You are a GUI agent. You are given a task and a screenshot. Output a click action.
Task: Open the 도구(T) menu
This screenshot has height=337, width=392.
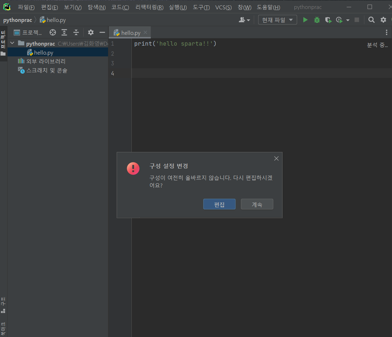pyautogui.click(x=201, y=7)
